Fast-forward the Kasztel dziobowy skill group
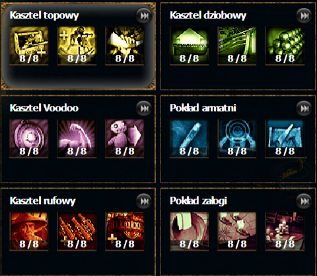 point(304,16)
